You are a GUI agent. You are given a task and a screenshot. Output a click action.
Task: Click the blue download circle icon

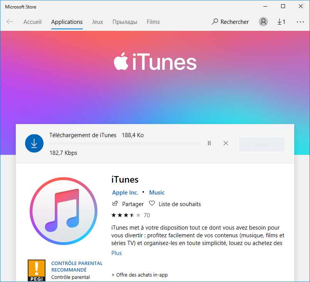point(34,143)
